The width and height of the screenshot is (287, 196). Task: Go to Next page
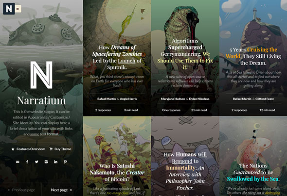click(x=61, y=190)
